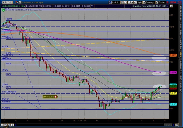The width and height of the screenshot is (183, 128).
Task: Click the left scroll arrow of time scrollbar
Action: (x=16, y=125)
